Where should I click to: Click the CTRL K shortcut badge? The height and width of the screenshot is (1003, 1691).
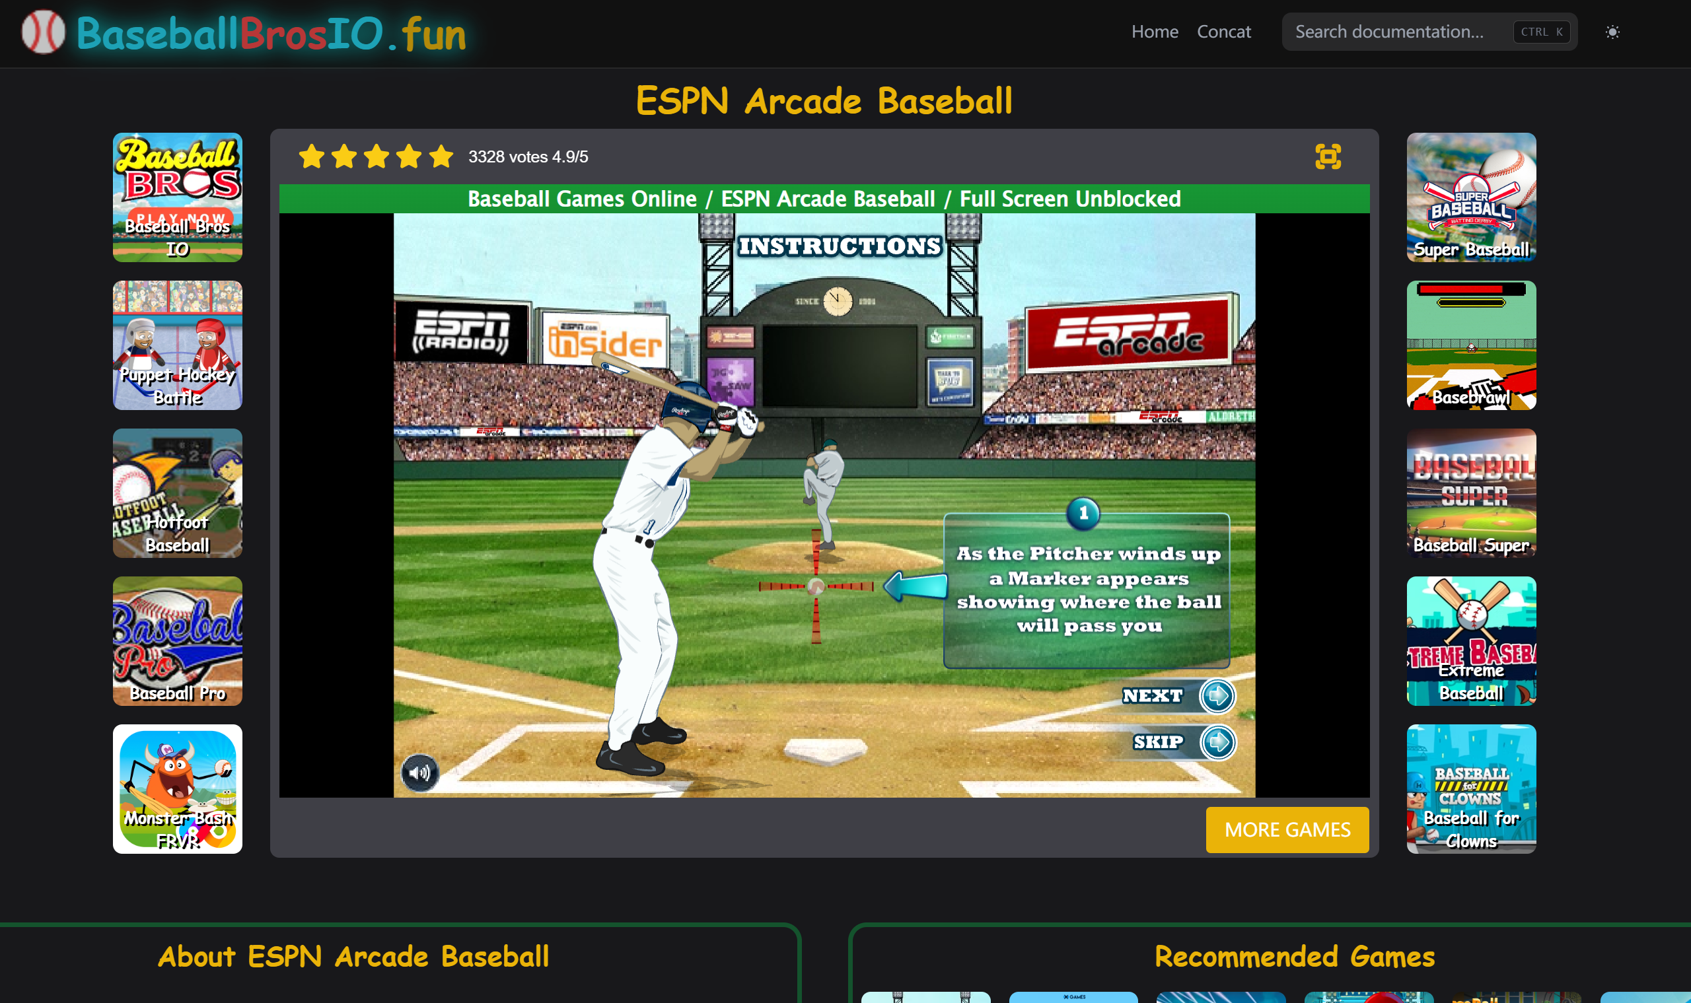pyautogui.click(x=1541, y=32)
